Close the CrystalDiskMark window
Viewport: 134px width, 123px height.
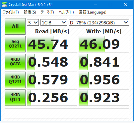click(x=126, y=5)
